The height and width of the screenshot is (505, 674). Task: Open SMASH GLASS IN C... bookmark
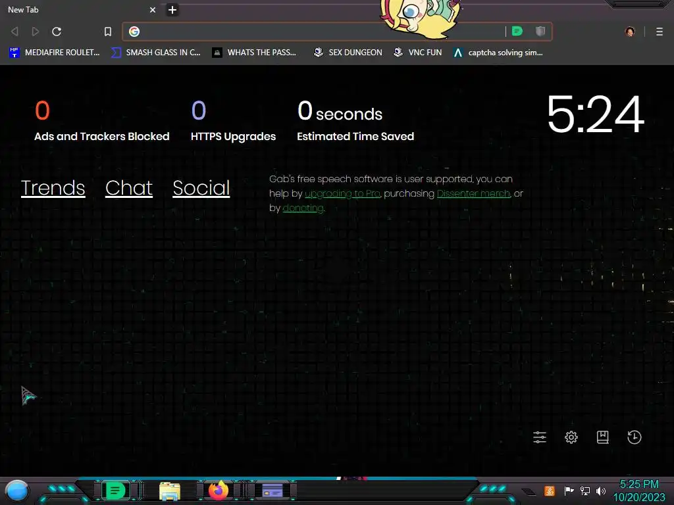[x=155, y=53]
